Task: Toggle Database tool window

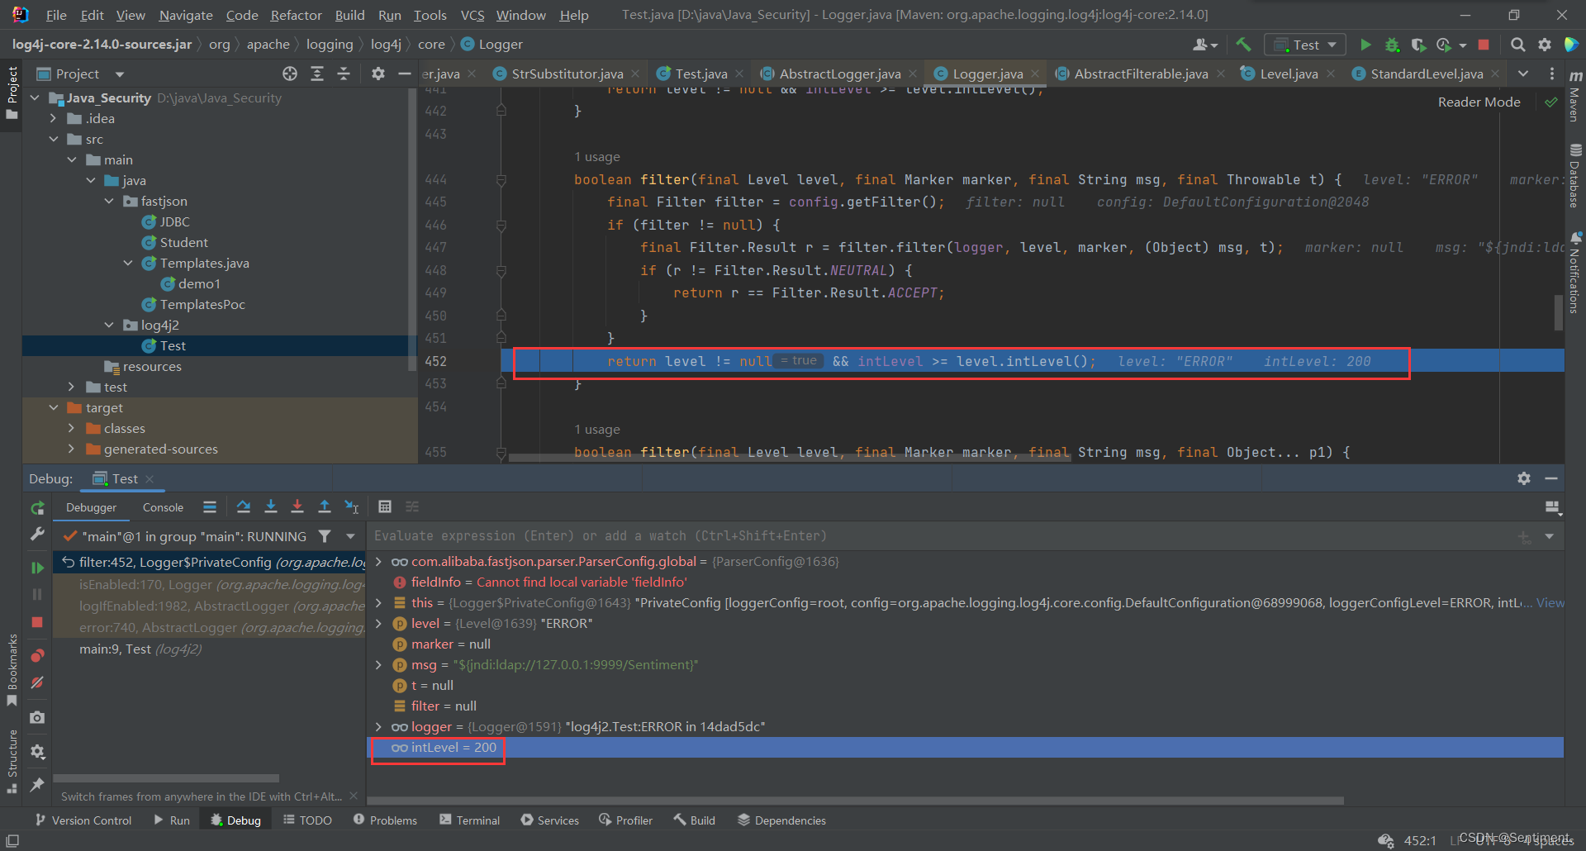Action: 1574,175
